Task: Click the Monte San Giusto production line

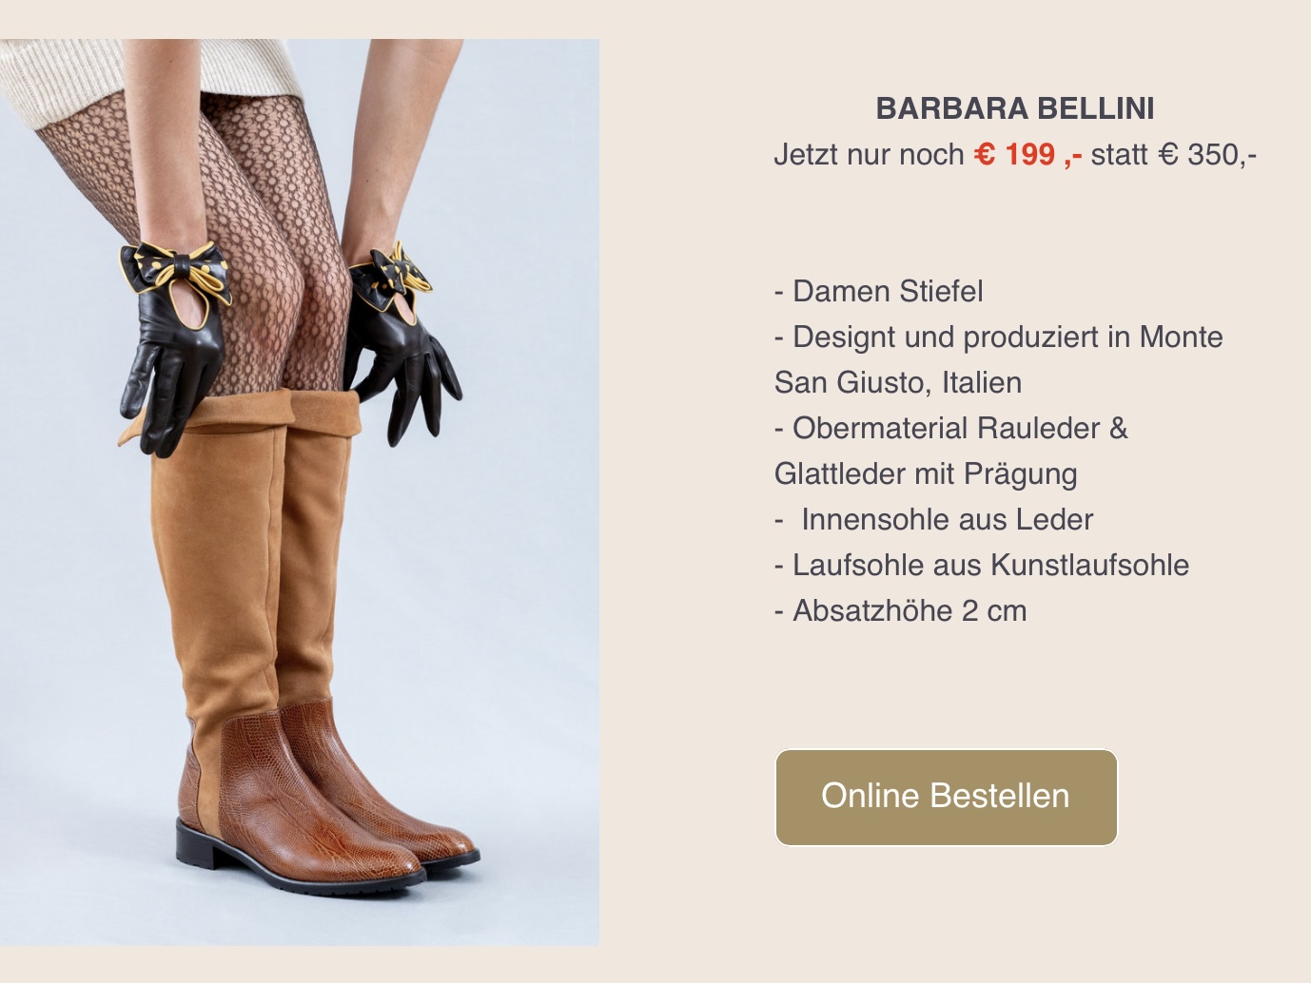Action: point(998,359)
